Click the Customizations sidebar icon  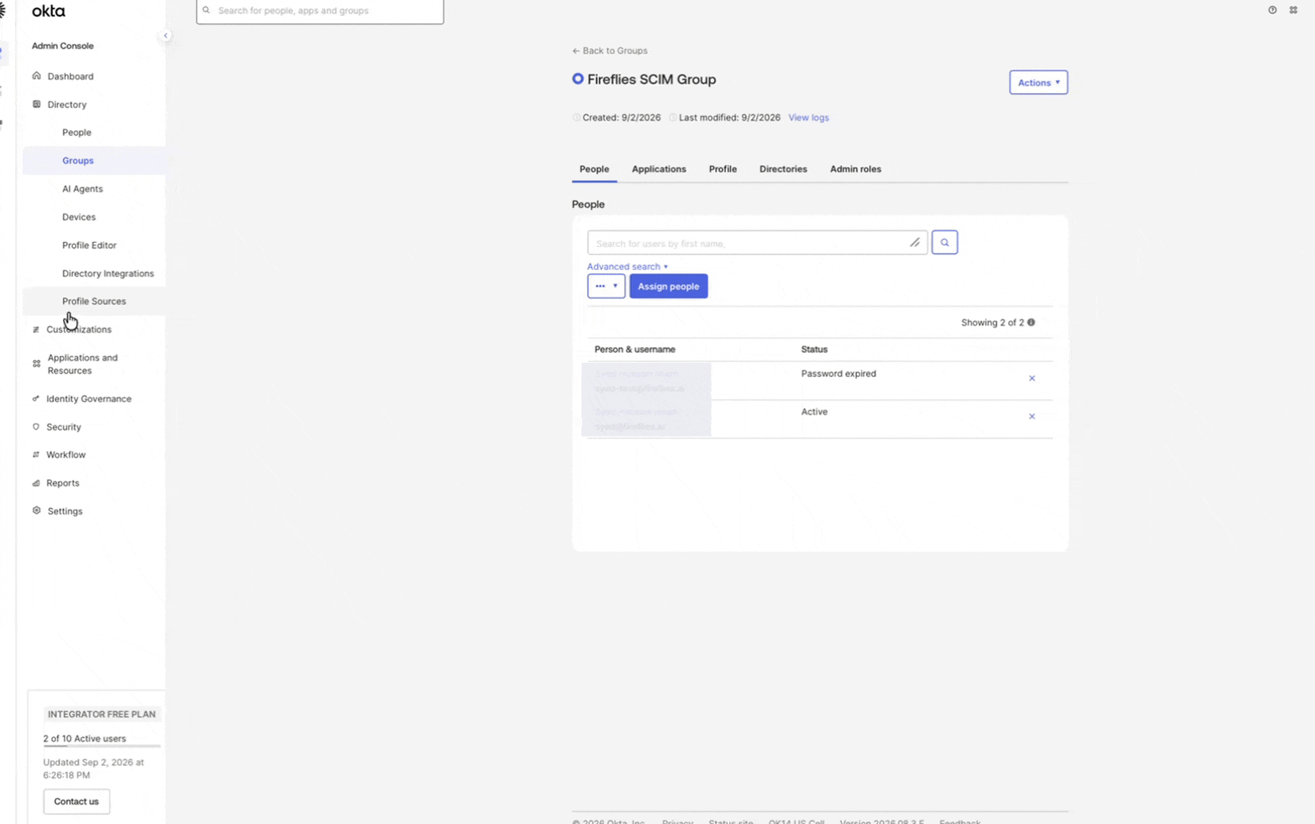(36, 329)
